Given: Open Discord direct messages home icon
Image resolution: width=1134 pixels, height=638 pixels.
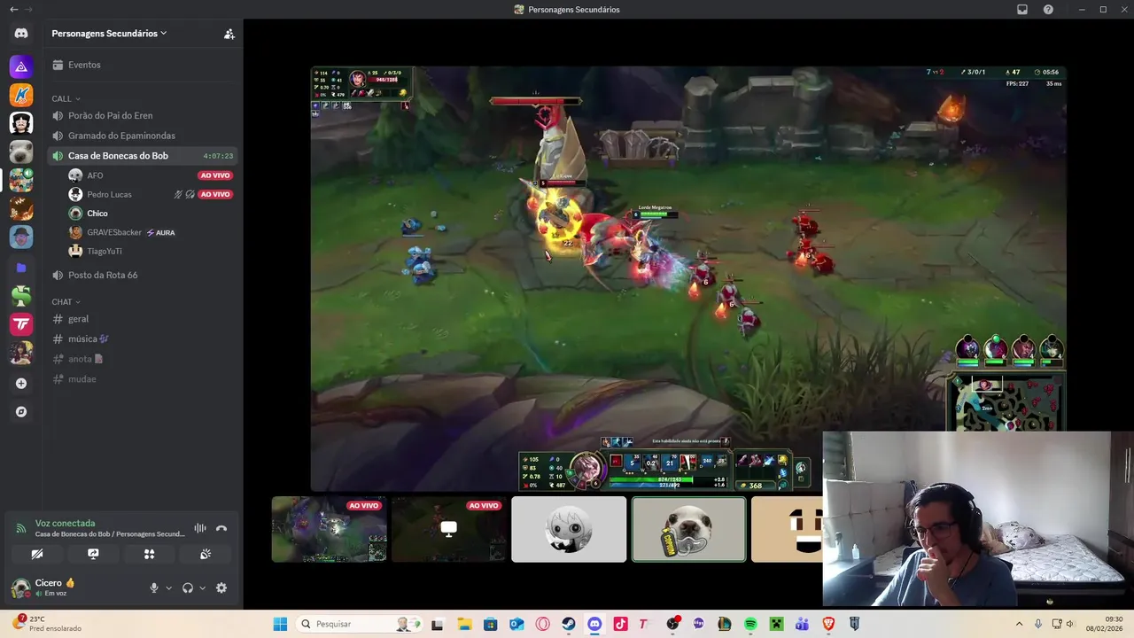Looking at the screenshot, I should pyautogui.click(x=21, y=34).
